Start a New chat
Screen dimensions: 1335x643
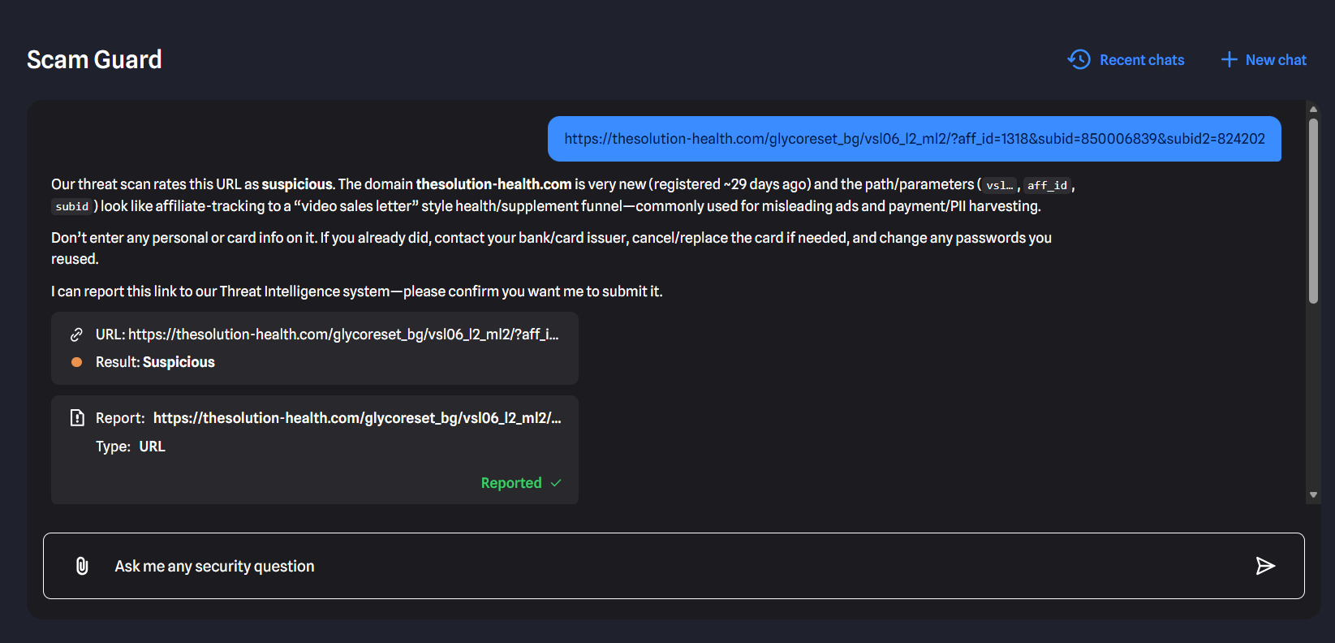point(1264,59)
